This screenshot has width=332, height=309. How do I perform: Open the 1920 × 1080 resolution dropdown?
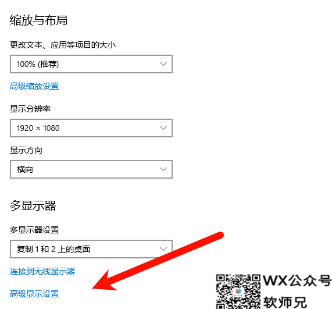(x=91, y=128)
